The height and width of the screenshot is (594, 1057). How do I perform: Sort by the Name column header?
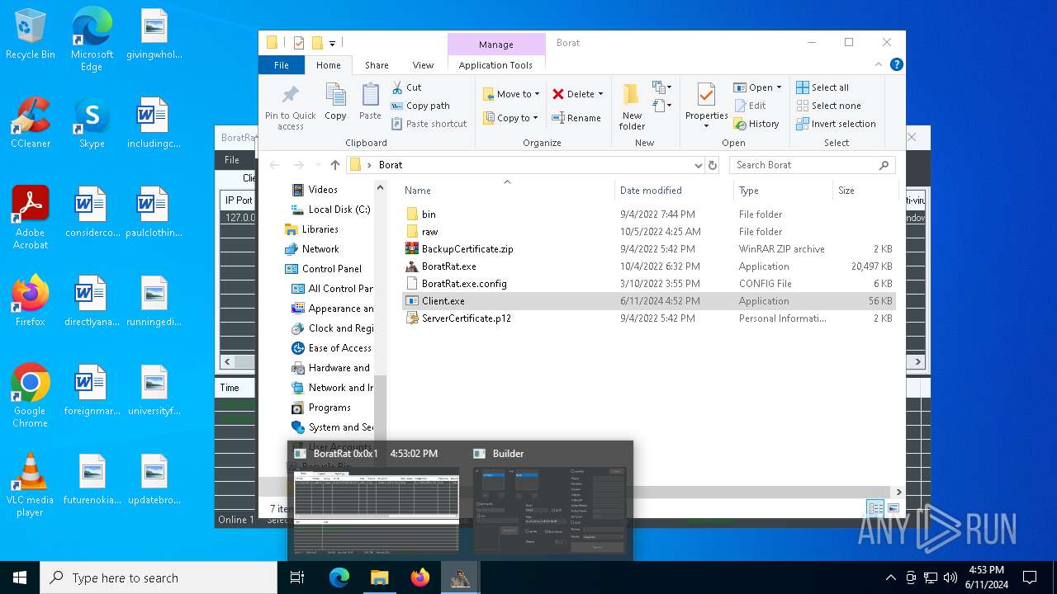[418, 191]
